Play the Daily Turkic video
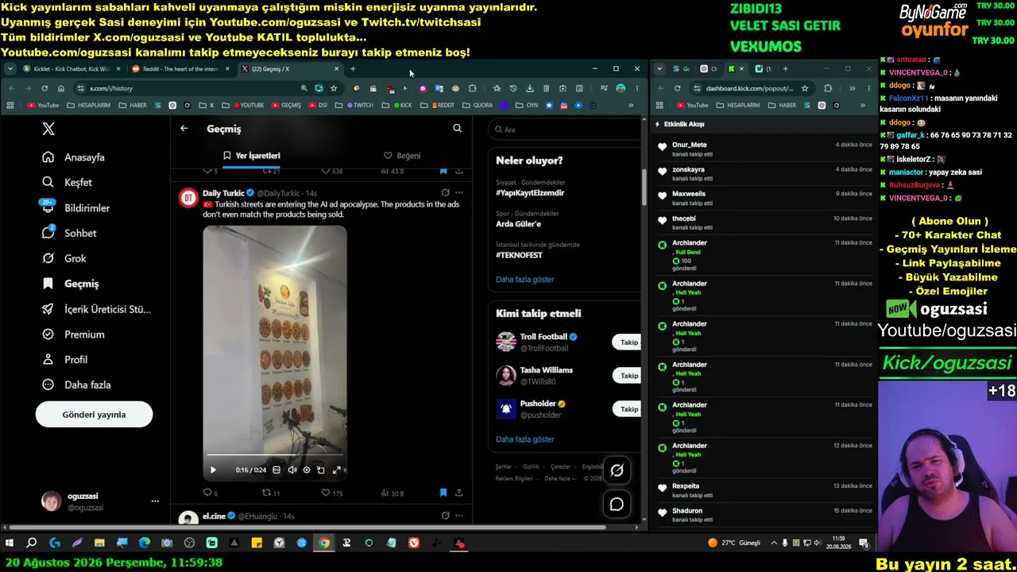The height and width of the screenshot is (572, 1017). [x=213, y=470]
